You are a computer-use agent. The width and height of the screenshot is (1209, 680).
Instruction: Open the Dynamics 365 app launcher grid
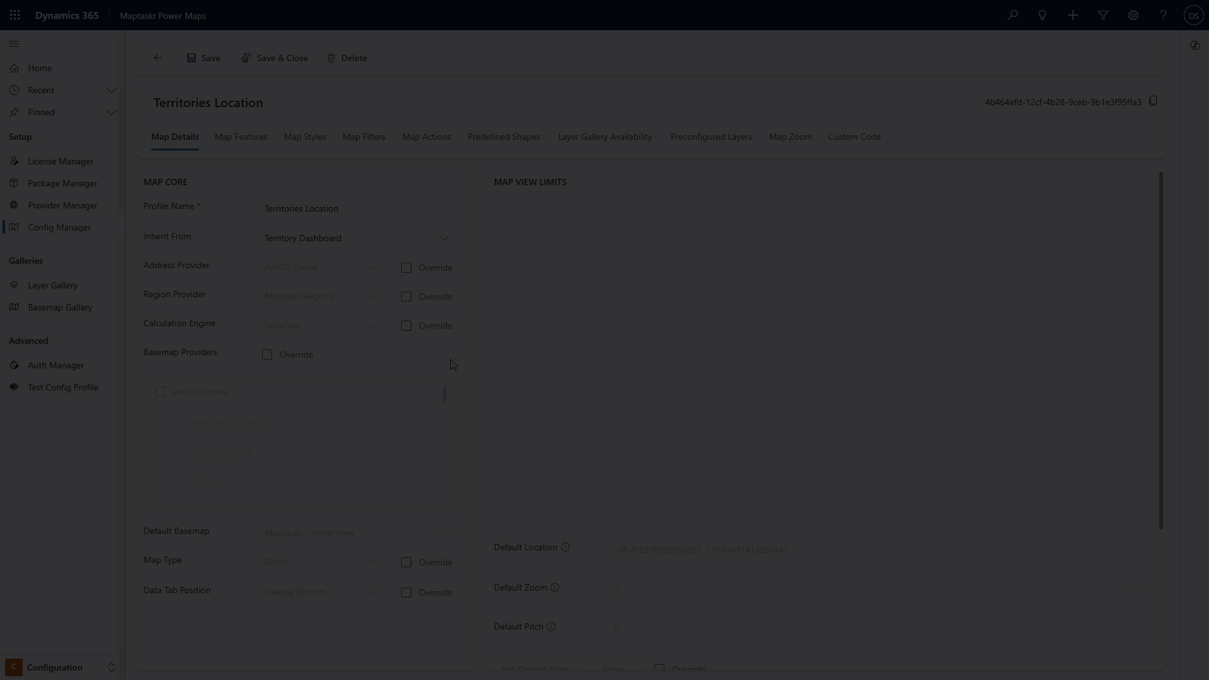point(14,15)
